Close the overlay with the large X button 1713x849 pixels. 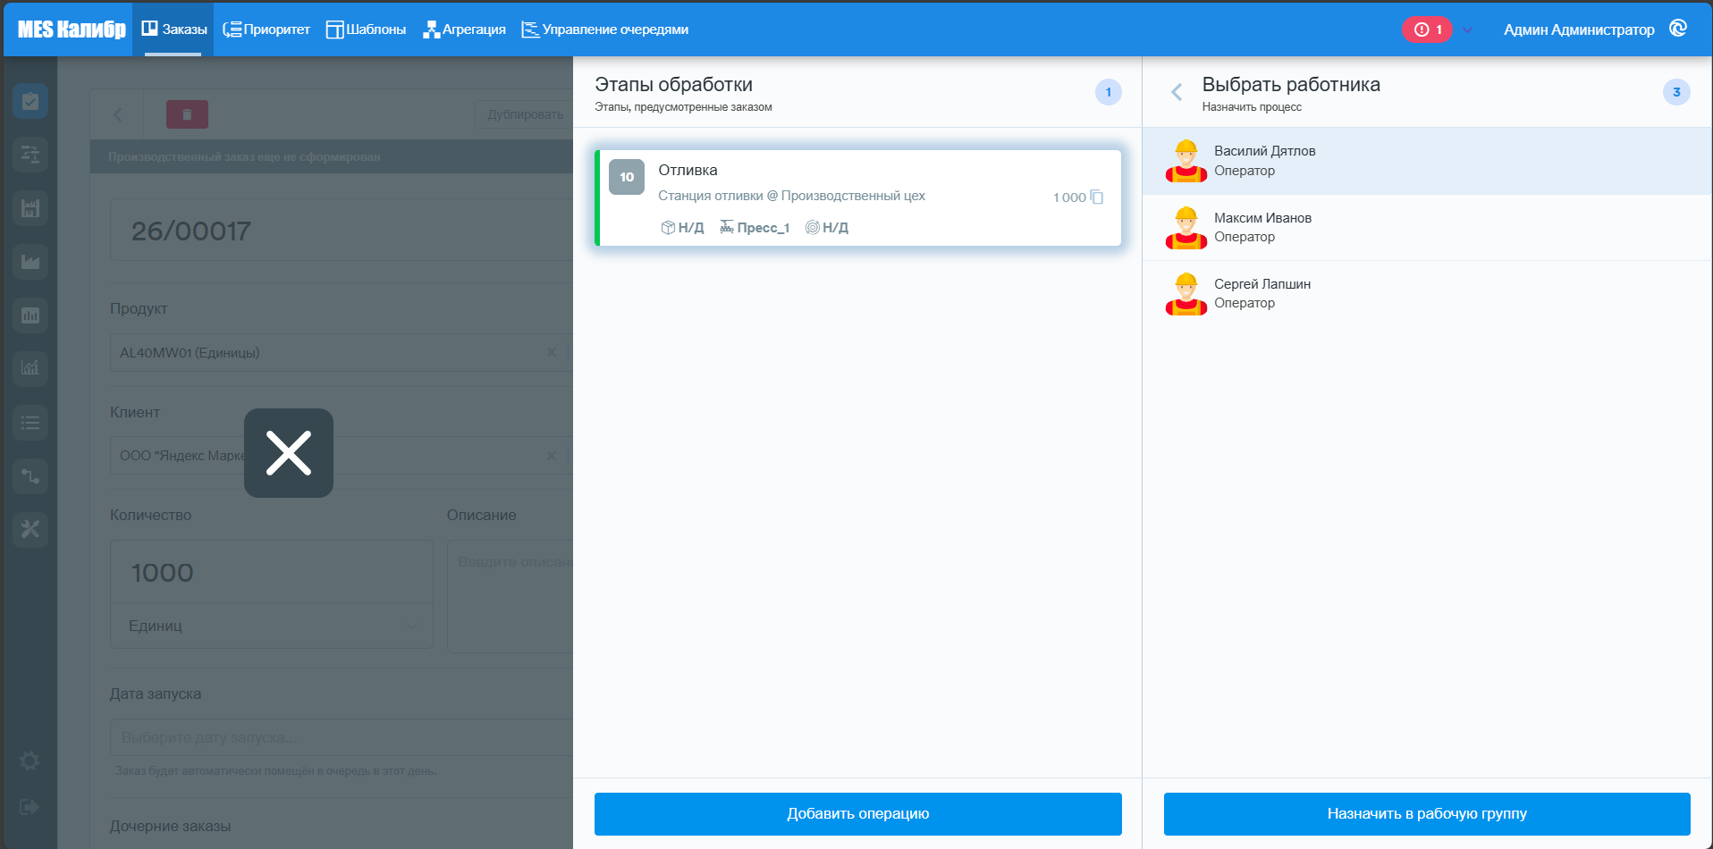[289, 453]
